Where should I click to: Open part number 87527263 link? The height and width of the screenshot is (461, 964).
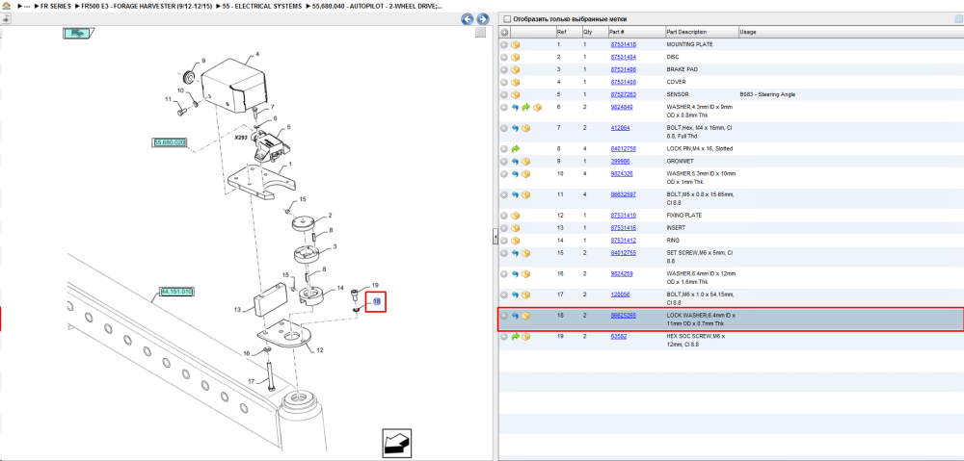(x=623, y=94)
